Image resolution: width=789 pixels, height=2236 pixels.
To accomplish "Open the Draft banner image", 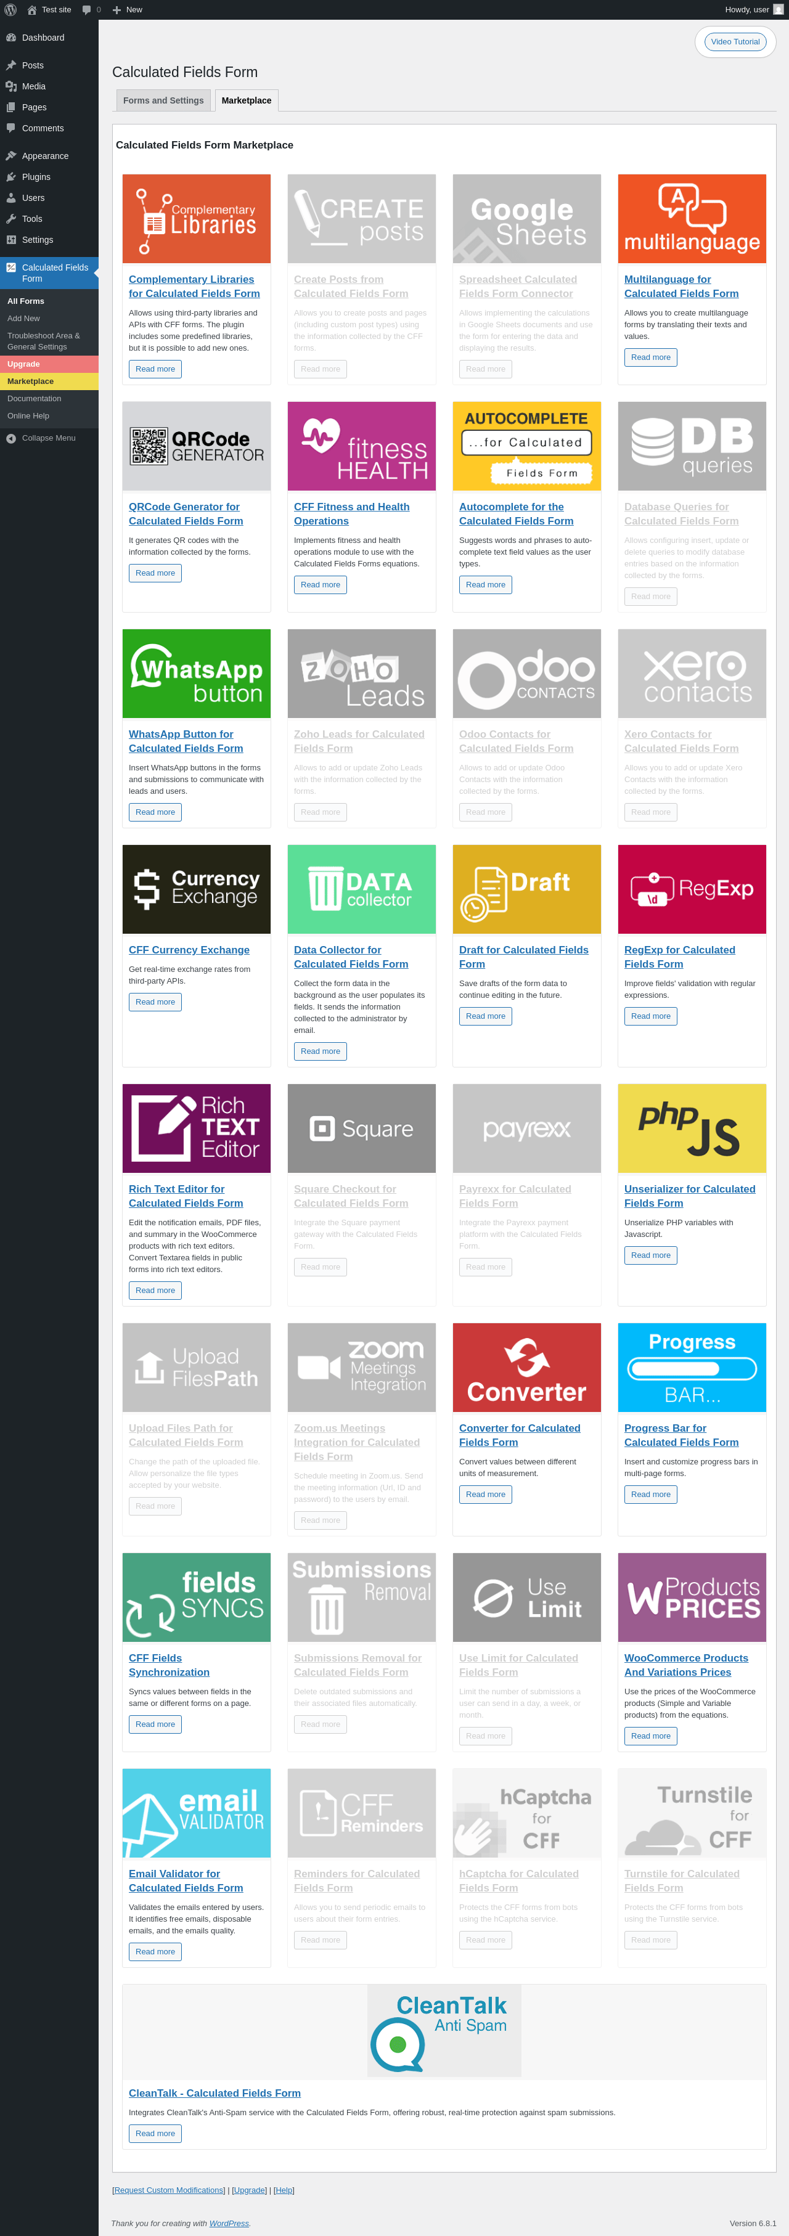I will click(527, 889).
